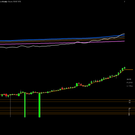The height and width of the screenshot is (135, 135).
Task: Click the 'in 5 Days' label
Action: (130, 86)
